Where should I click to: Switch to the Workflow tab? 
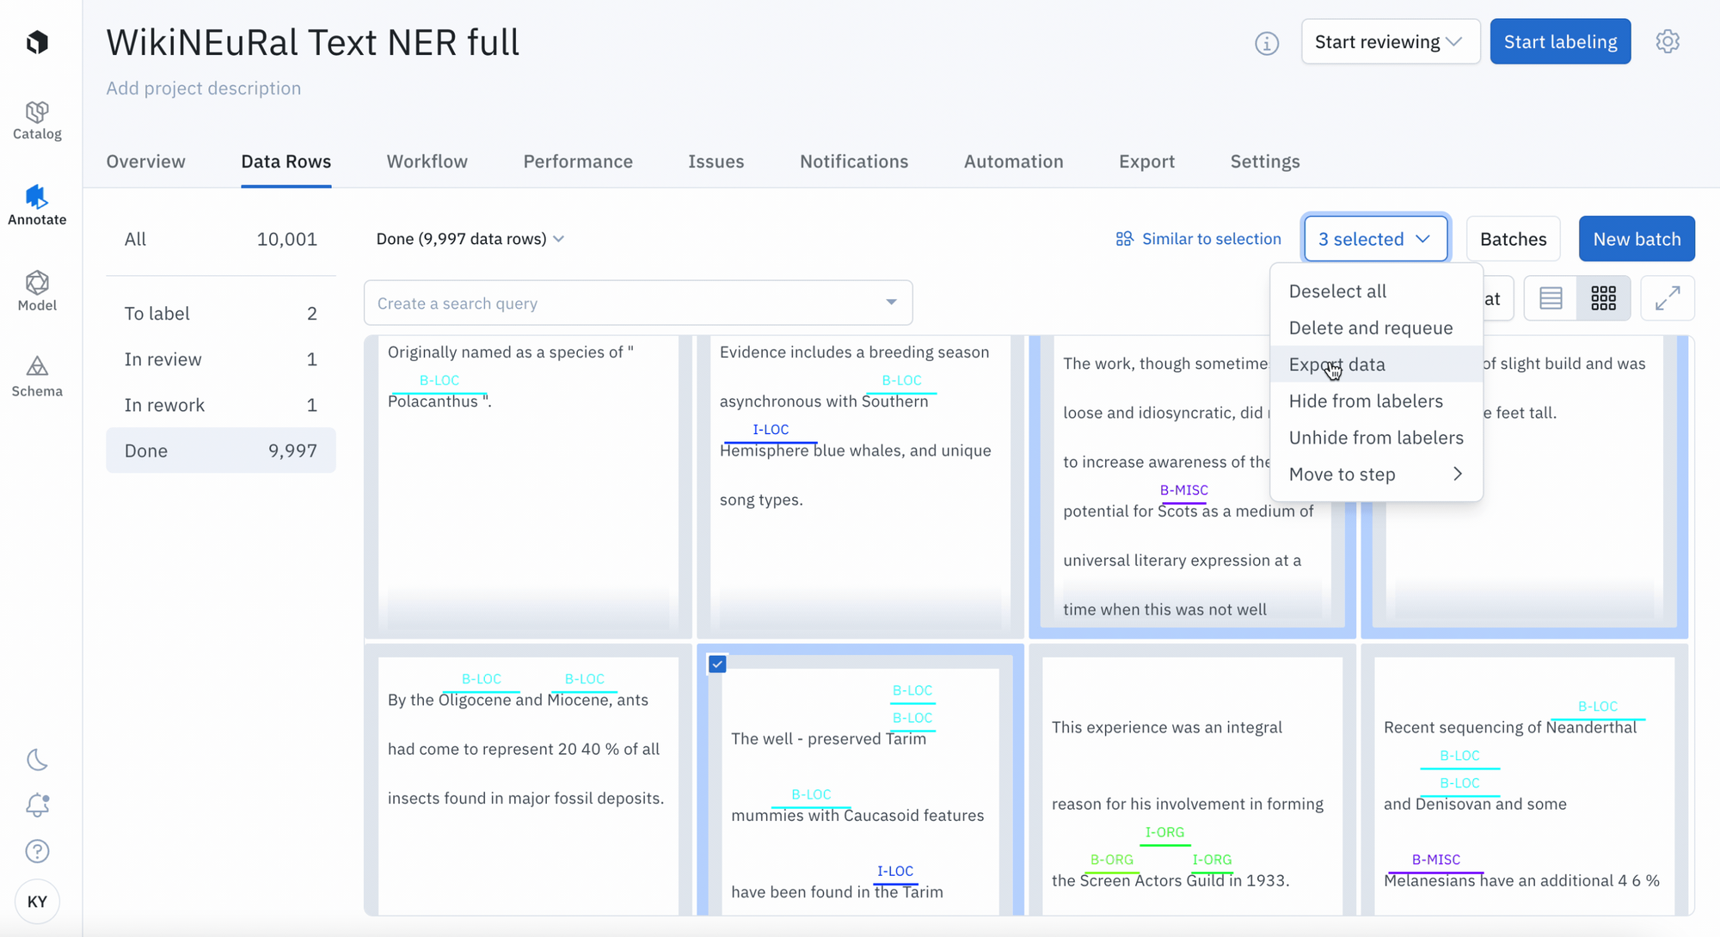click(x=427, y=162)
